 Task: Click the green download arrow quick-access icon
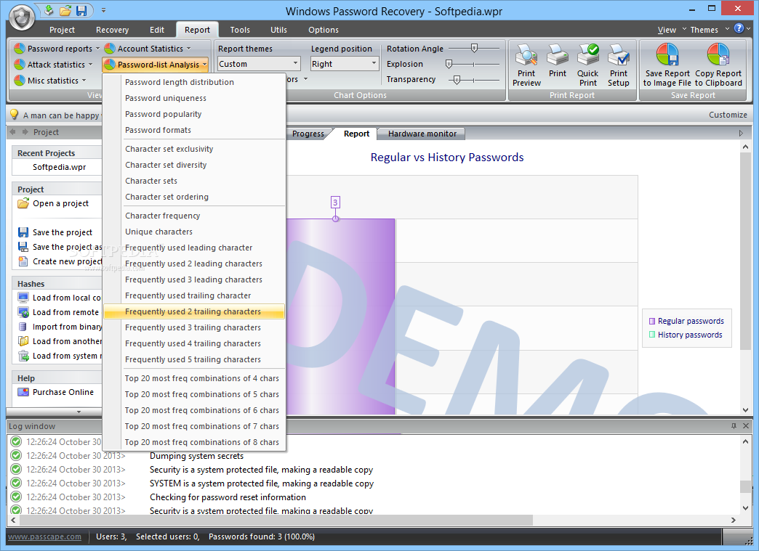49,9
